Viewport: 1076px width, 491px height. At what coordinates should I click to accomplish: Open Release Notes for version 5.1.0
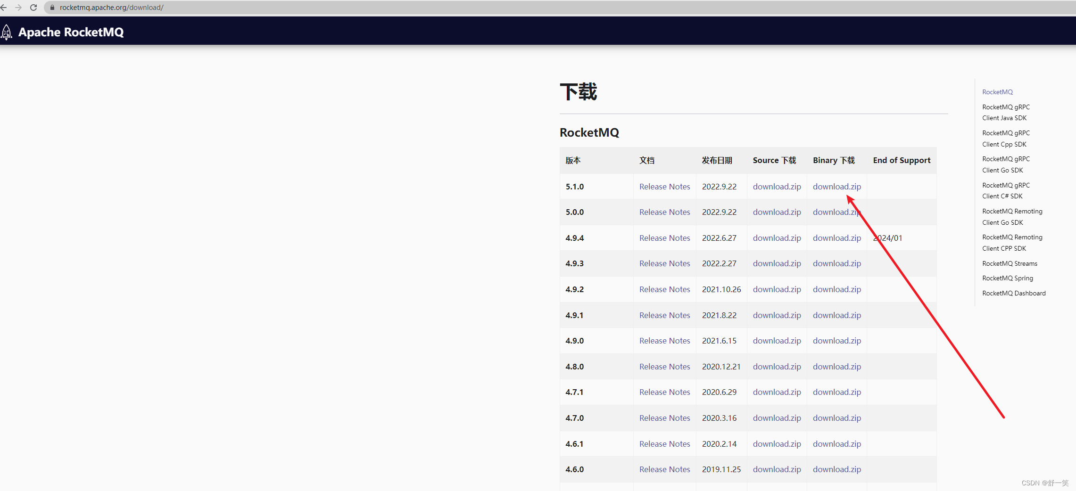tap(664, 187)
